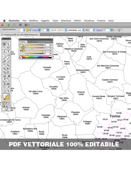
Task: Open the Opacità value dropdown
Action: 111,30
